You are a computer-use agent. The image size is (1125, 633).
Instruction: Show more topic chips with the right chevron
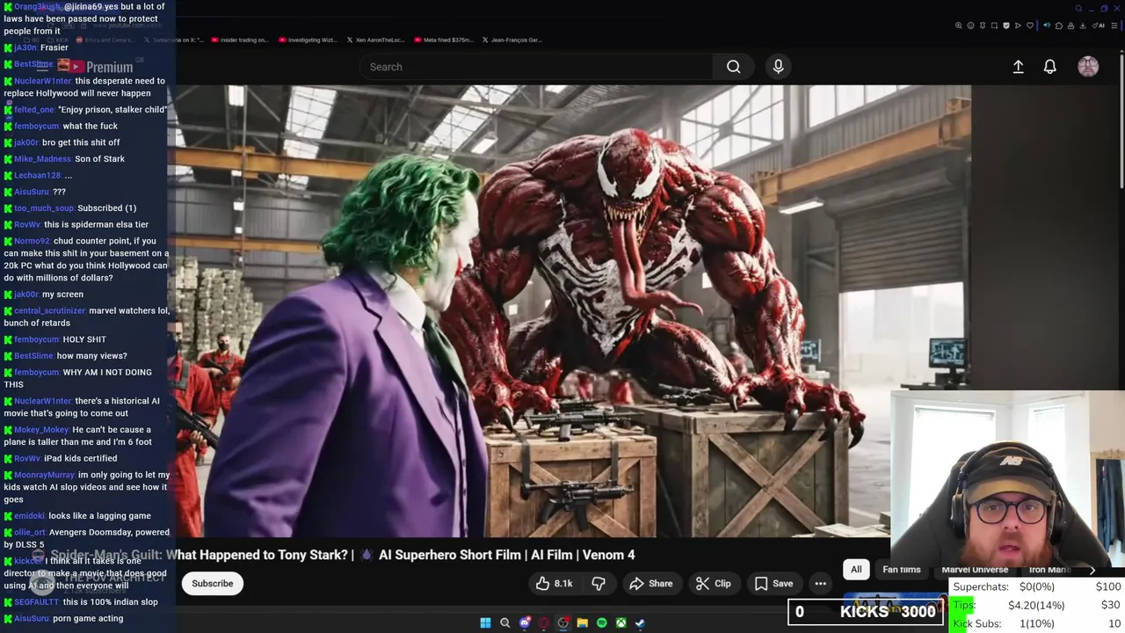(x=1092, y=570)
